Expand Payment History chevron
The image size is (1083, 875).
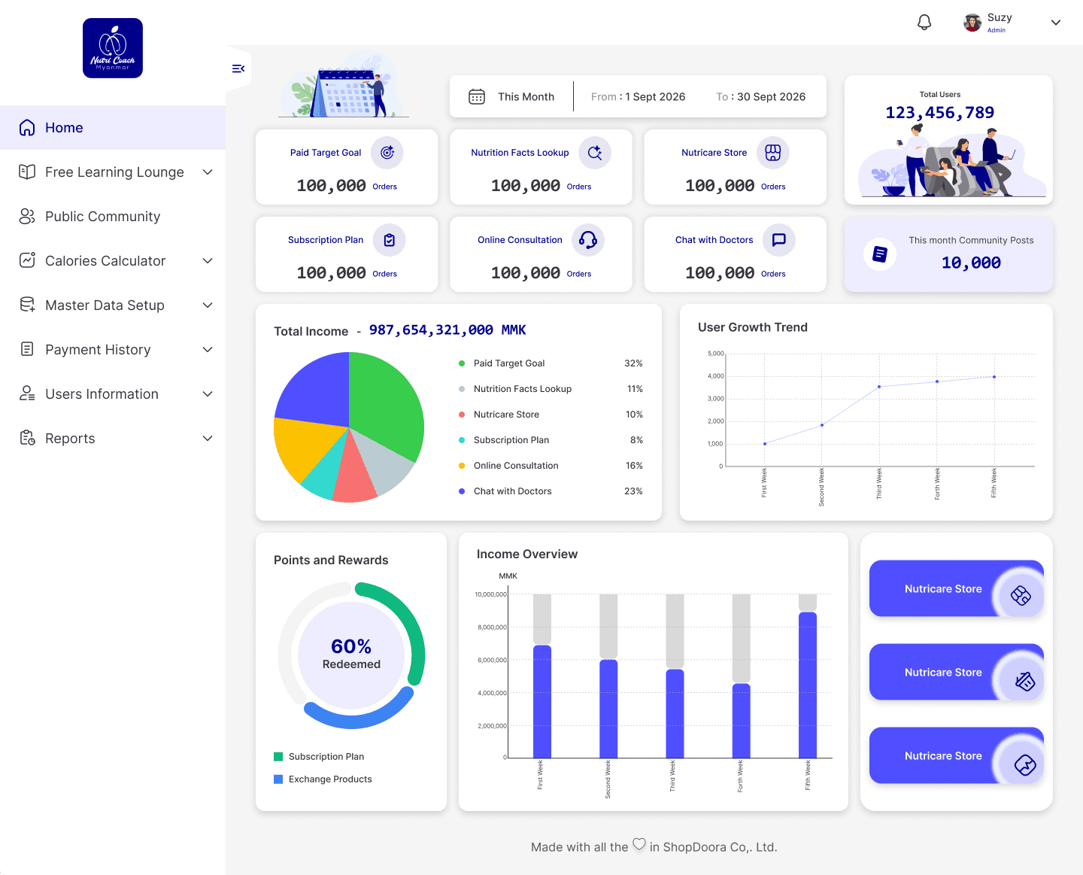tap(208, 350)
